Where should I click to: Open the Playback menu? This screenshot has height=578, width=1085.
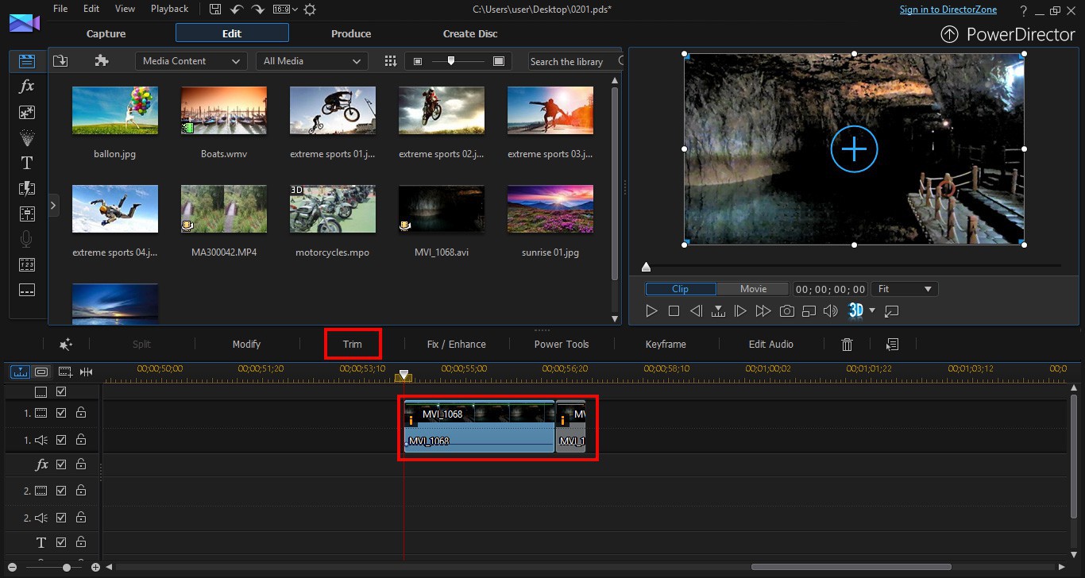pos(170,9)
